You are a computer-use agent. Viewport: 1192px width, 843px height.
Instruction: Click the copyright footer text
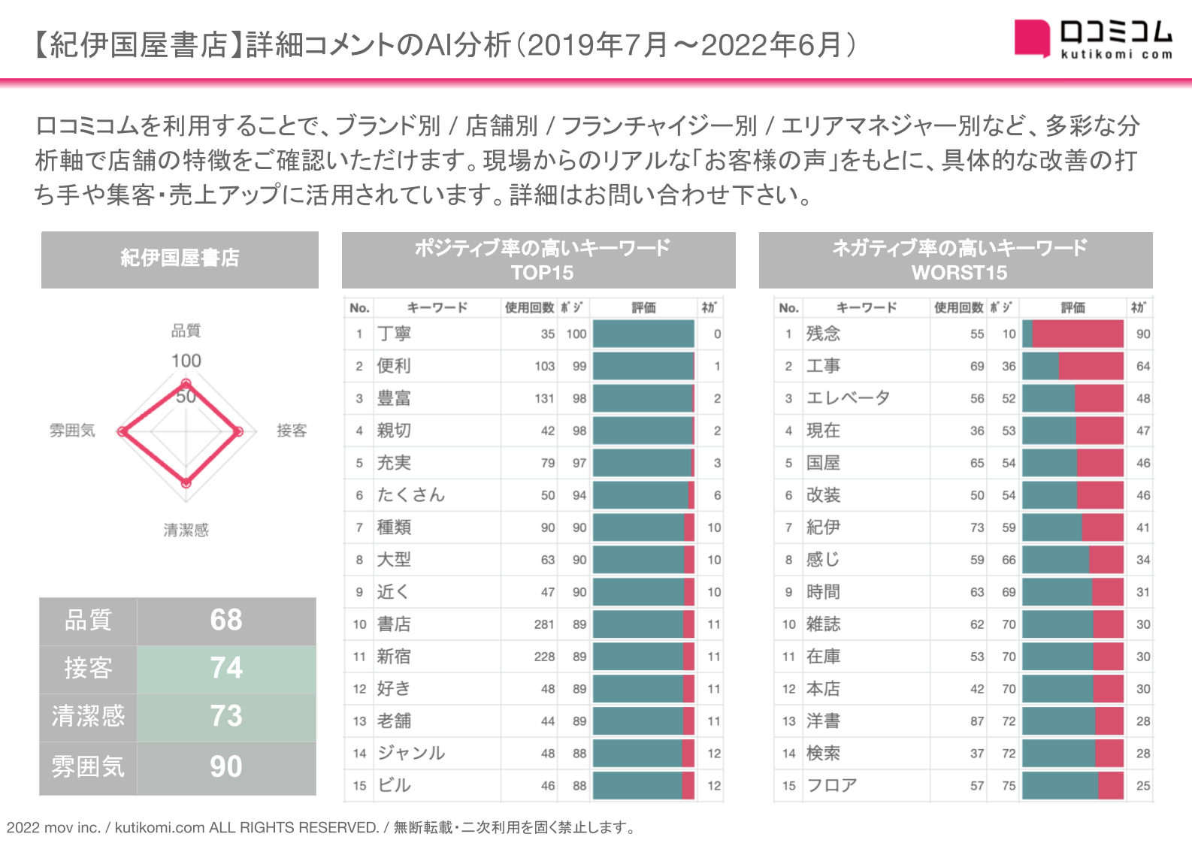322,827
